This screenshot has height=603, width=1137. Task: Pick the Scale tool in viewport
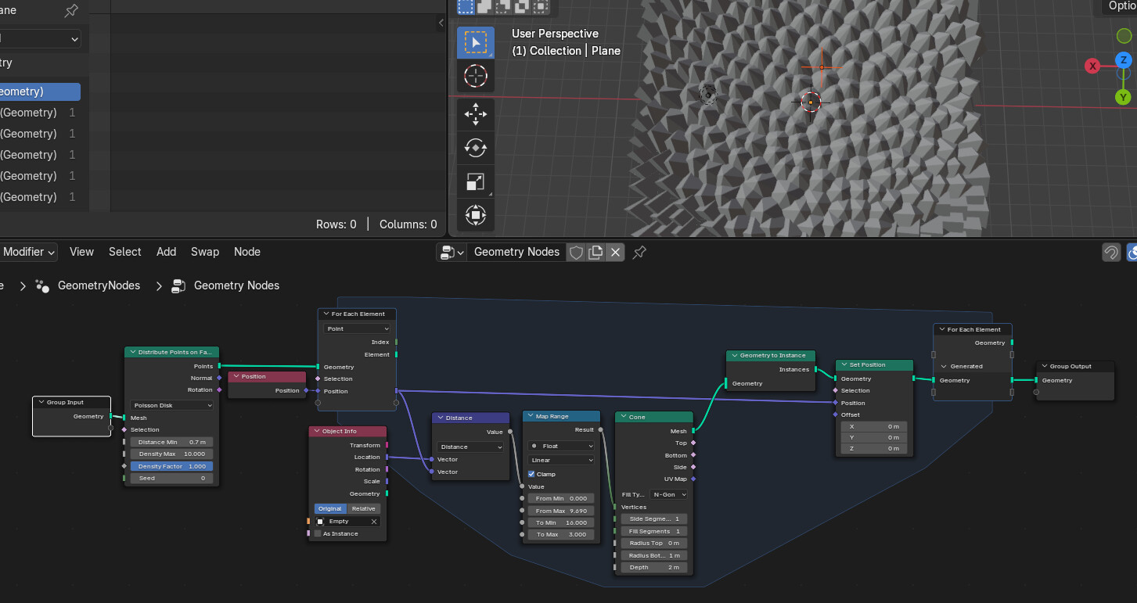click(x=476, y=181)
